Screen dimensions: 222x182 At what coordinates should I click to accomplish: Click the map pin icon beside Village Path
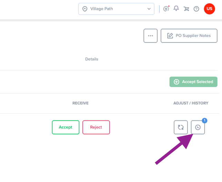click(x=85, y=9)
